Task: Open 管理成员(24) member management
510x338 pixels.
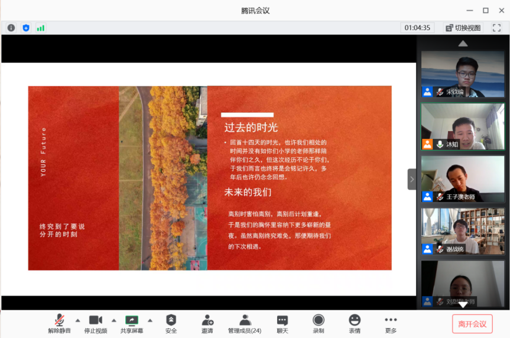Action: 245,323
